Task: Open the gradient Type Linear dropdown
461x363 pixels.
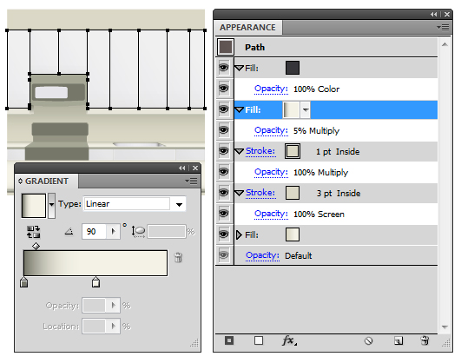Action: tap(179, 204)
